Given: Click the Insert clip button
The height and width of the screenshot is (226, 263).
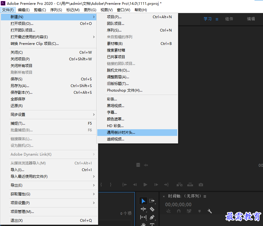Looking at the screenshot, I should pyautogui.click(x=179, y=185).
